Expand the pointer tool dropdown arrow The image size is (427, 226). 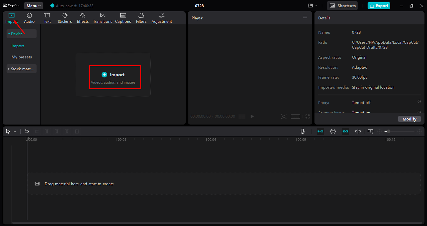(15, 132)
